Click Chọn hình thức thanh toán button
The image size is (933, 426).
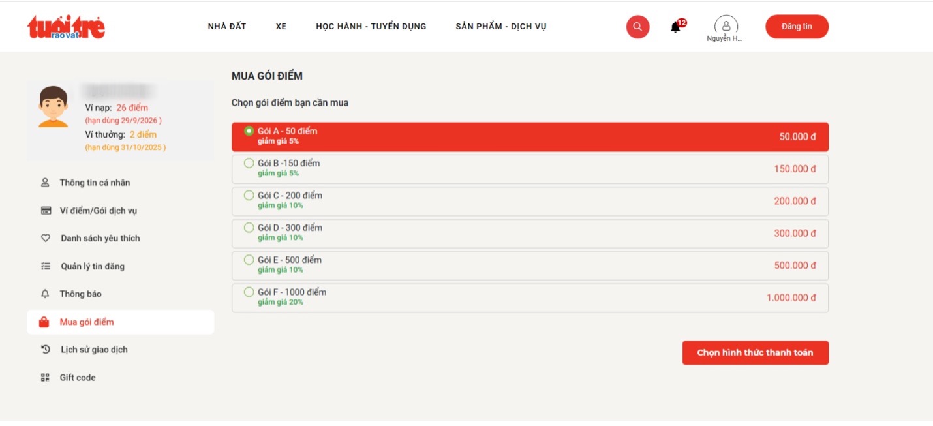point(755,353)
